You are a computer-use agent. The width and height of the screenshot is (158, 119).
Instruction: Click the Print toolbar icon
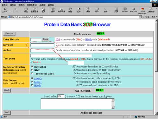tap(97, 10)
